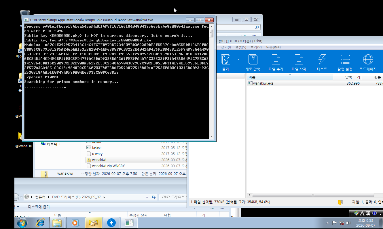Click 컴퓨터 in the DVD Explorer address bar

click(40, 197)
